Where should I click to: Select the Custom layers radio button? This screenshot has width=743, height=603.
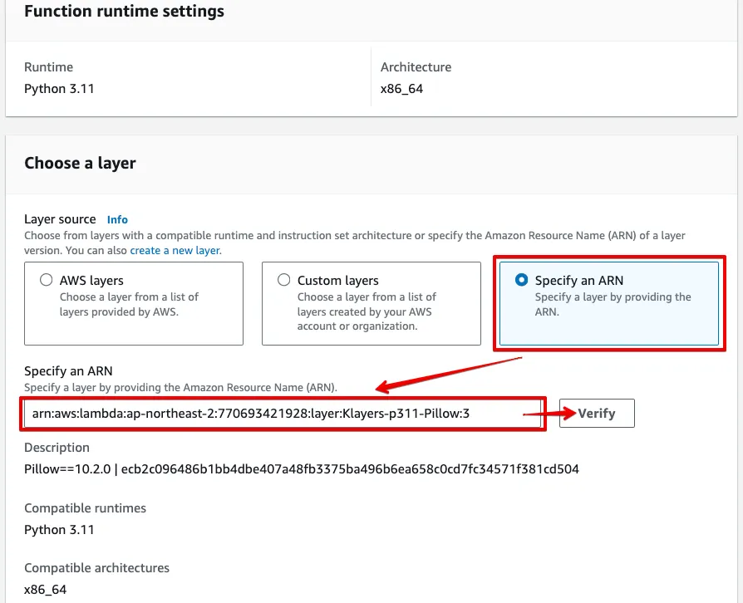(284, 281)
